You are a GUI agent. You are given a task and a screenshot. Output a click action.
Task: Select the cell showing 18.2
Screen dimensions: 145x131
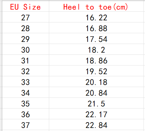[x=96, y=49]
